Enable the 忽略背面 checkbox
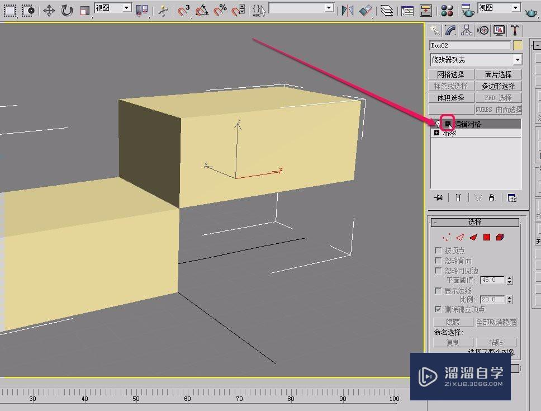Screen dimensions: 541x411 click(x=439, y=261)
